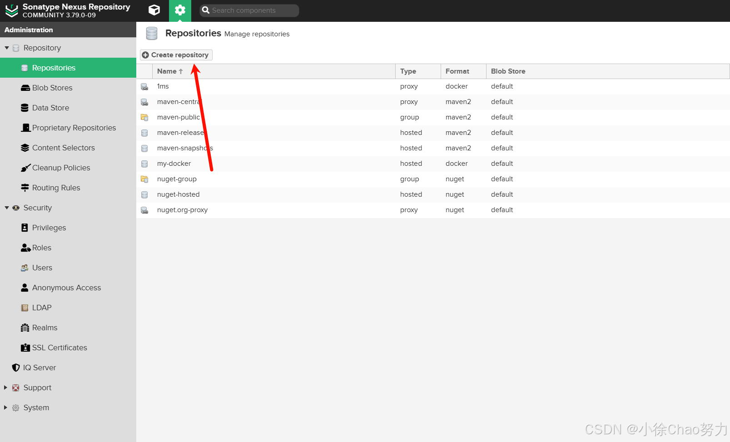Sort by the Type column header
Viewport: 730px width, 442px height.
point(418,71)
